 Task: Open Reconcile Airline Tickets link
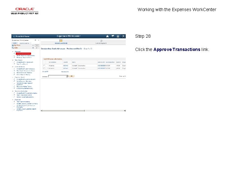coord(24,86)
